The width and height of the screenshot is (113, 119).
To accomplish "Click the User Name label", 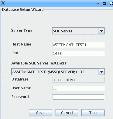I will (x=21, y=88).
